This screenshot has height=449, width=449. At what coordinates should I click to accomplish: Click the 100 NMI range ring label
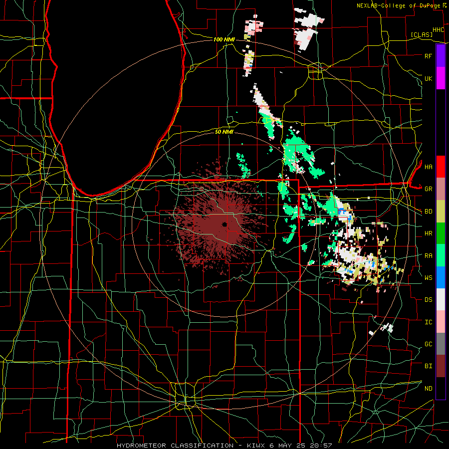pyautogui.click(x=224, y=39)
